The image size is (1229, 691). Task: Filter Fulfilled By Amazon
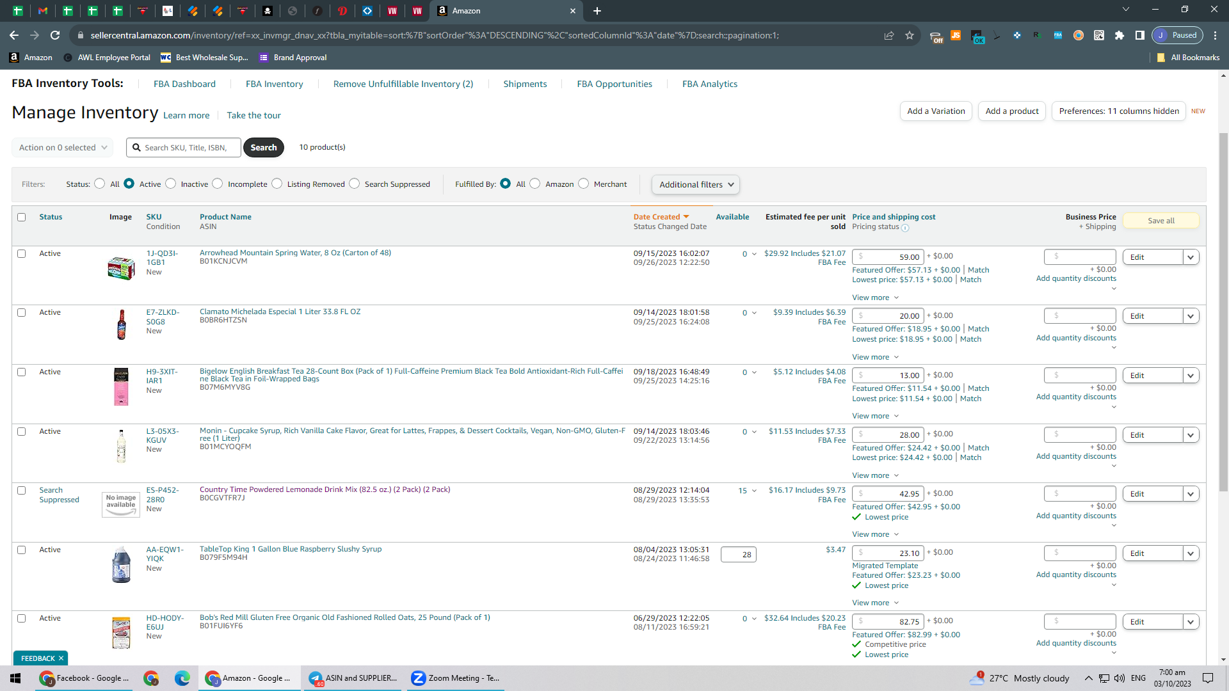click(x=535, y=184)
